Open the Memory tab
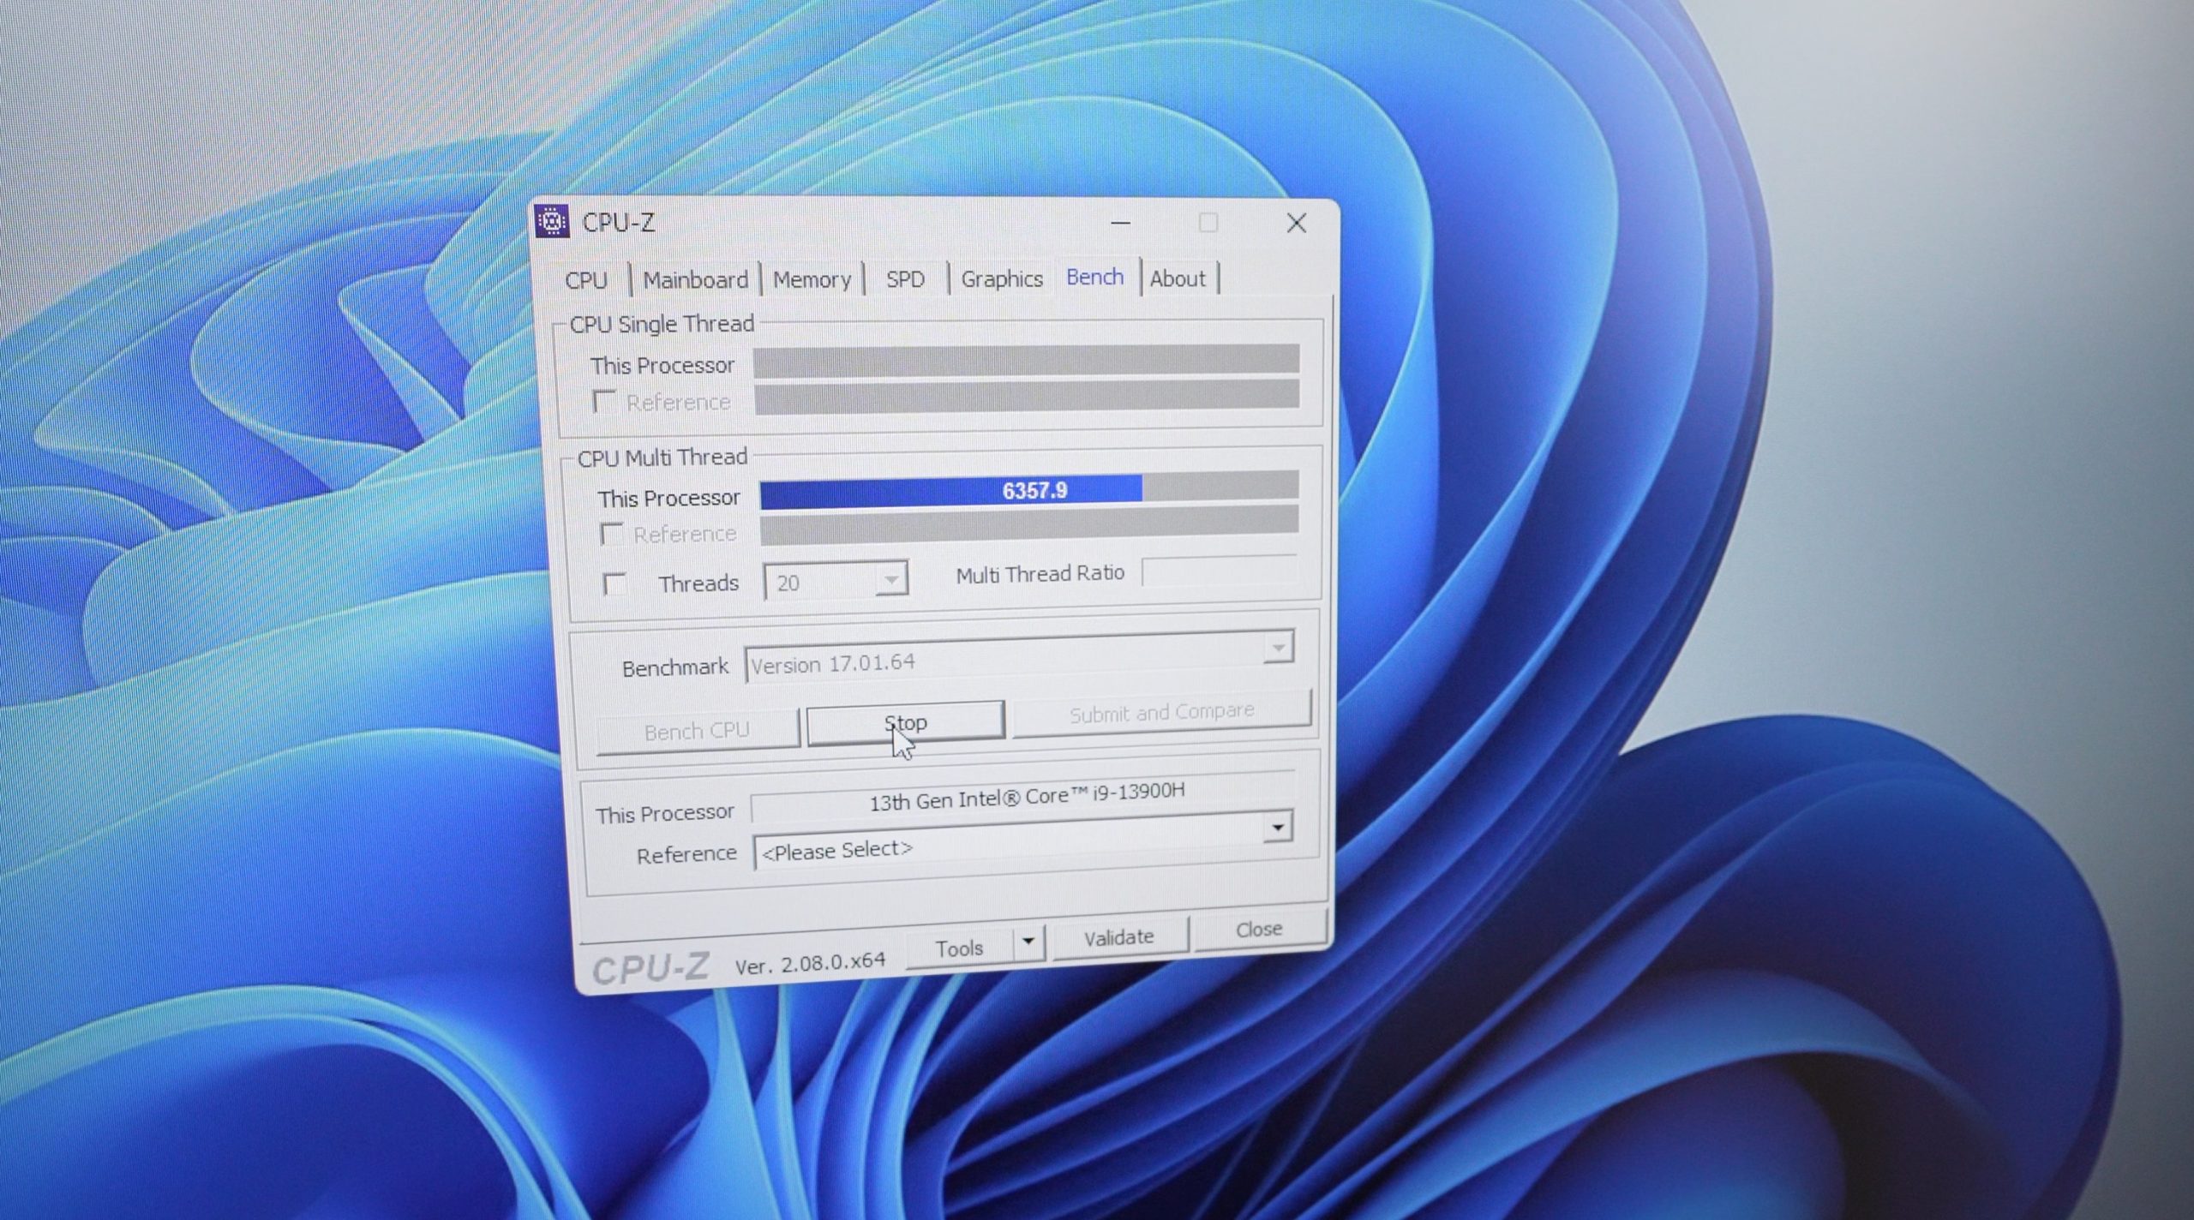The width and height of the screenshot is (2194, 1220). pos(812,280)
